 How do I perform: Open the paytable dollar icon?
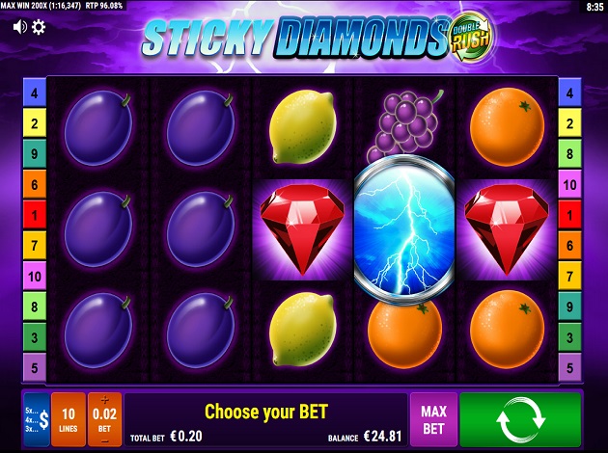37,419
